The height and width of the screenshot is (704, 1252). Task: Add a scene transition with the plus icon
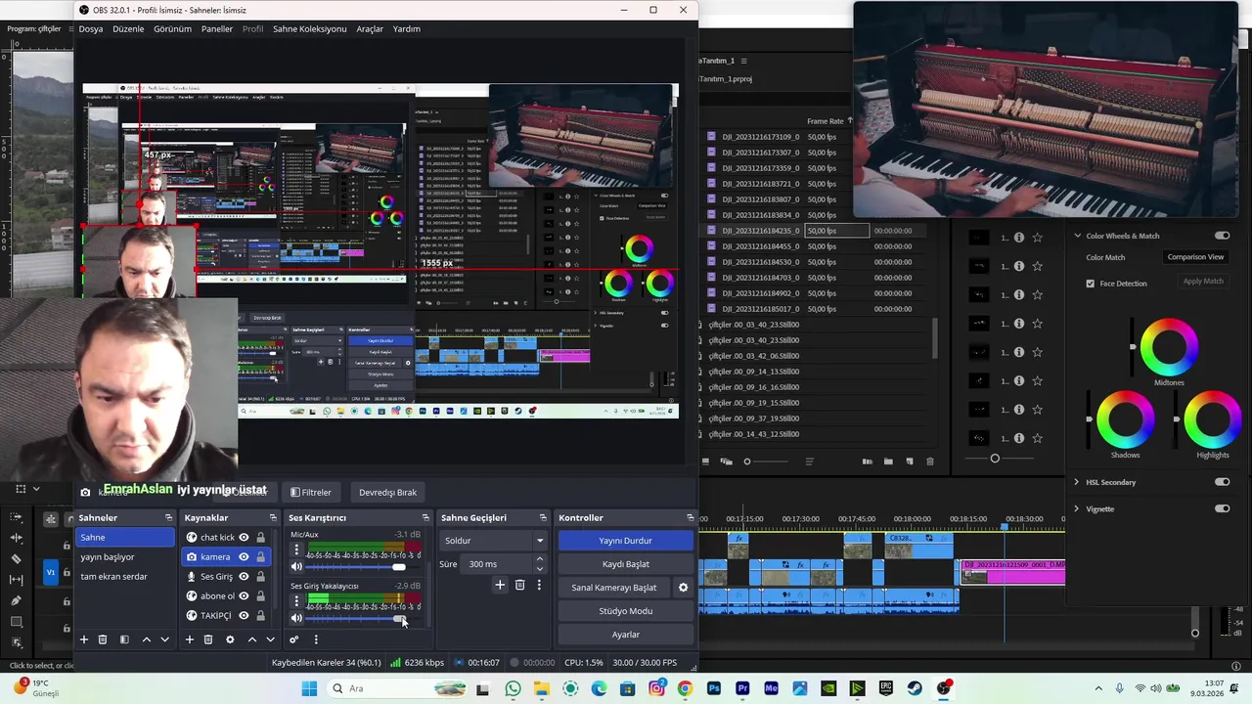click(x=500, y=585)
